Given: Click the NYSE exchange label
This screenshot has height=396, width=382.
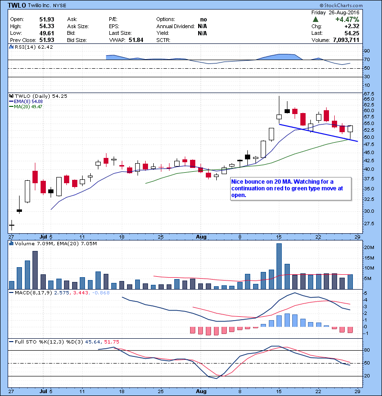Looking at the screenshot, I should (59, 6).
